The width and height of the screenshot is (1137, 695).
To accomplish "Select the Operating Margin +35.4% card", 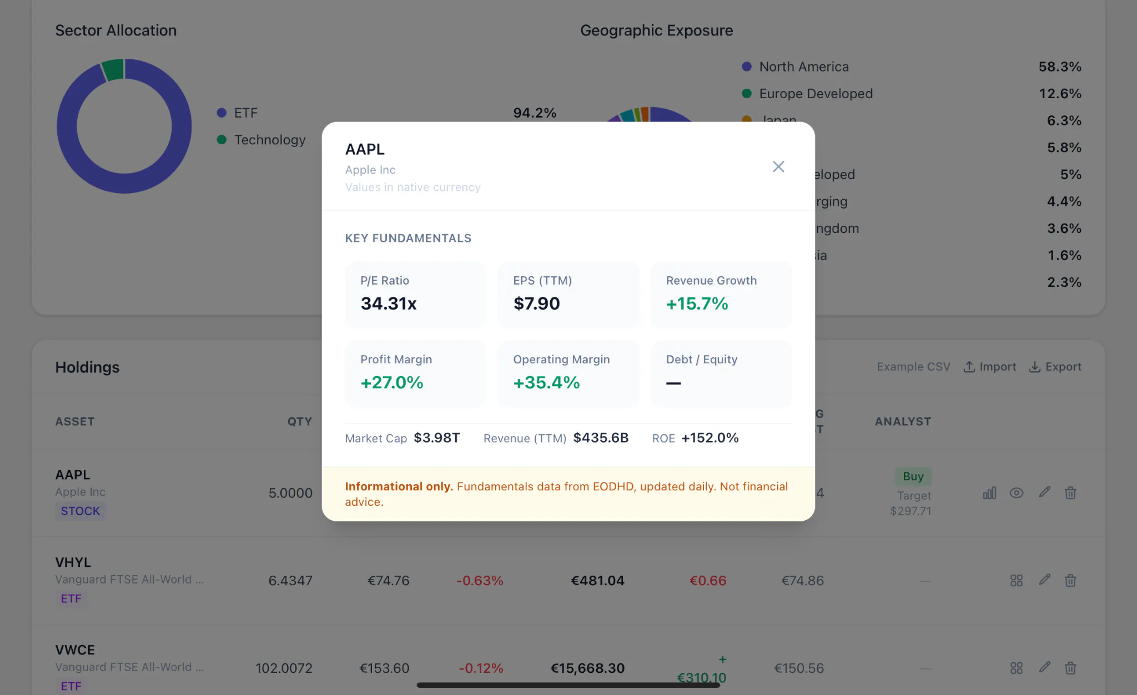I will click(568, 373).
